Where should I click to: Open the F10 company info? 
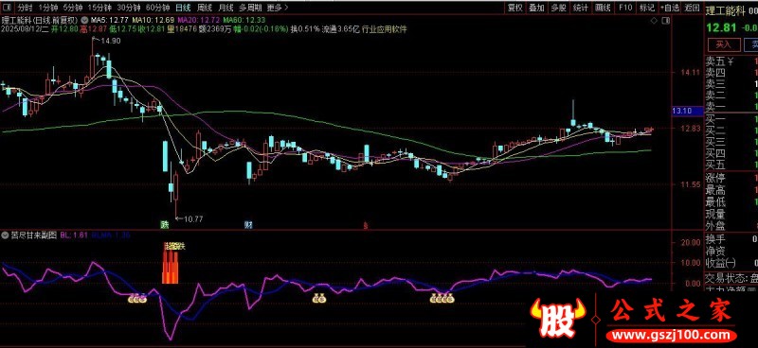625,8
